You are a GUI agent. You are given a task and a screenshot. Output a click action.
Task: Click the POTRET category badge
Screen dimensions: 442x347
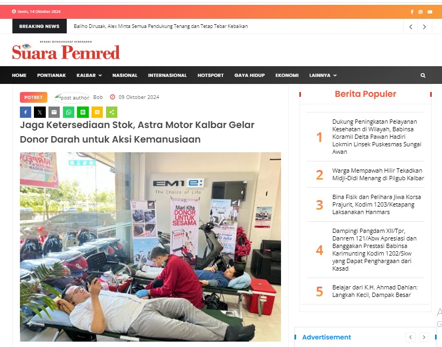33,97
